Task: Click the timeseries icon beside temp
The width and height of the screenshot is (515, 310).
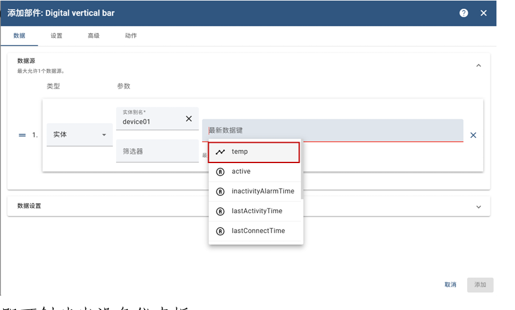Action: (220, 152)
